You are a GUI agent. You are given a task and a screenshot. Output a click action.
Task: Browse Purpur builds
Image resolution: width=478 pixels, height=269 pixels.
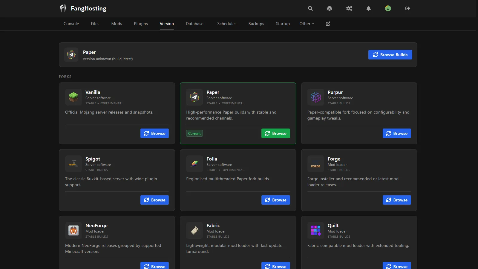pos(397,133)
